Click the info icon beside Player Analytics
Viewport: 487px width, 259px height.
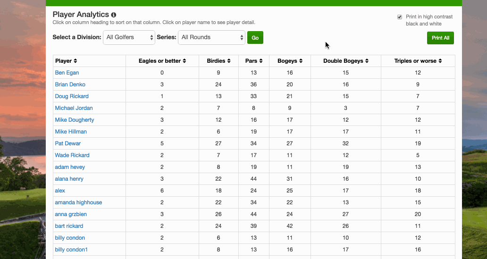(114, 15)
